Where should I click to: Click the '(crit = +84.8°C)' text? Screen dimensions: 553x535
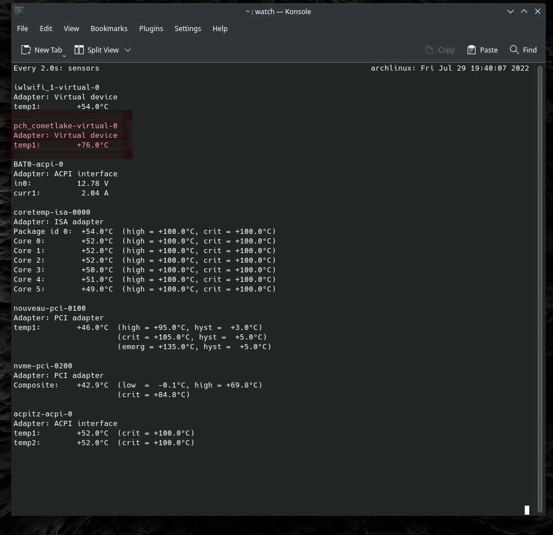[x=154, y=395]
